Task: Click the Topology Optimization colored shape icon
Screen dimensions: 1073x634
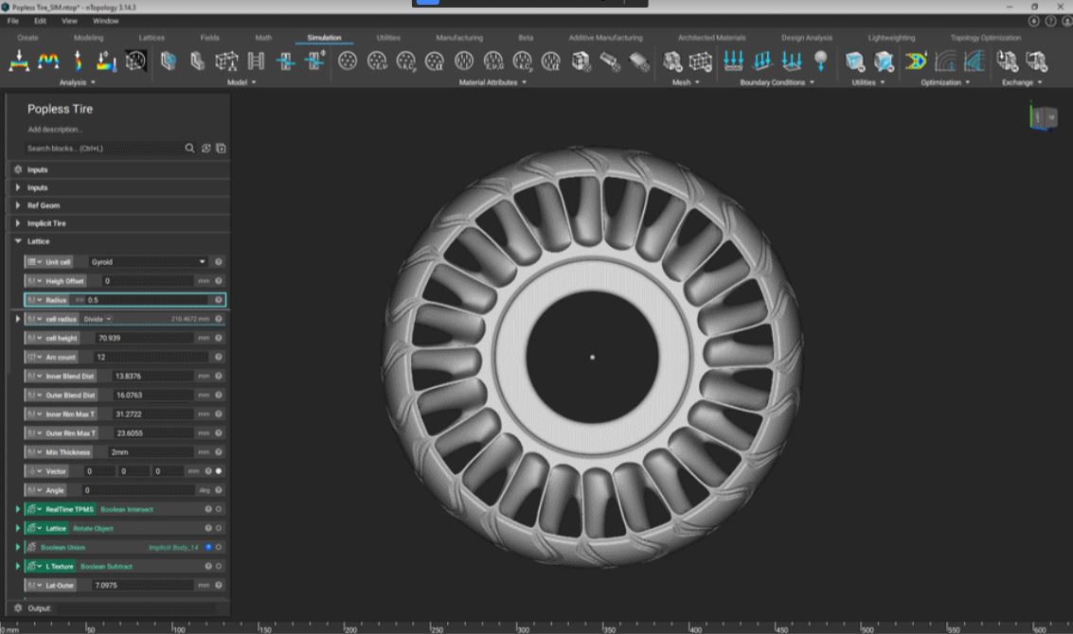Action: click(x=915, y=62)
